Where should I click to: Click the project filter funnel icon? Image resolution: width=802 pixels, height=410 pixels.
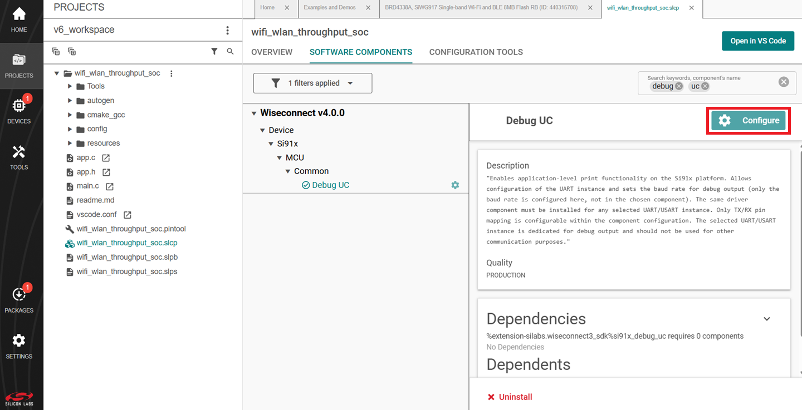214,51
